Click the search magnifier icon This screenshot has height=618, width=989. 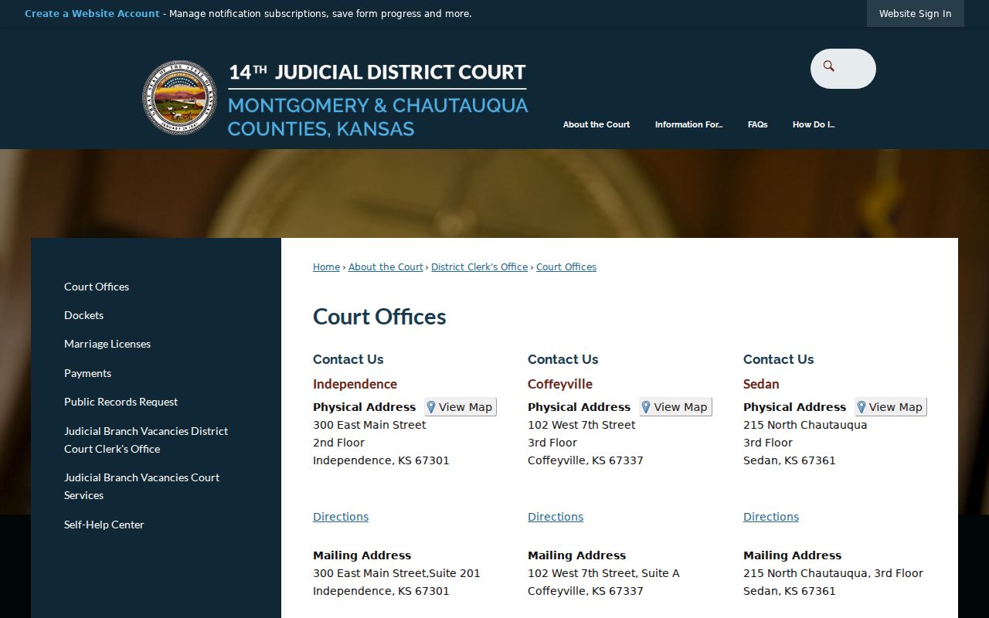point(829,66)
